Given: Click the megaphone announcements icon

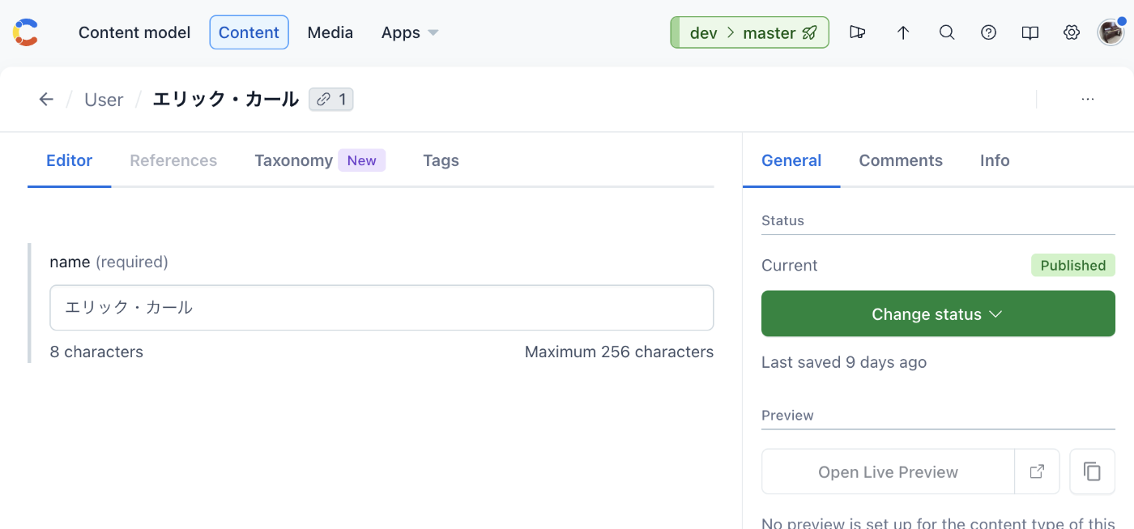Looking at the screenshot, I should (858, 32).
